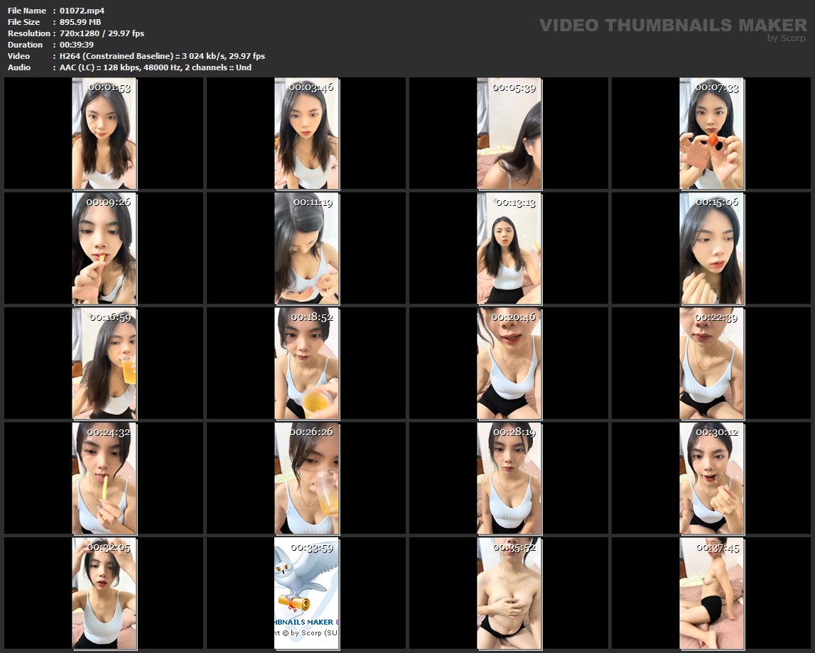Select the thumbnail timestamped 00:22:39

711,363
